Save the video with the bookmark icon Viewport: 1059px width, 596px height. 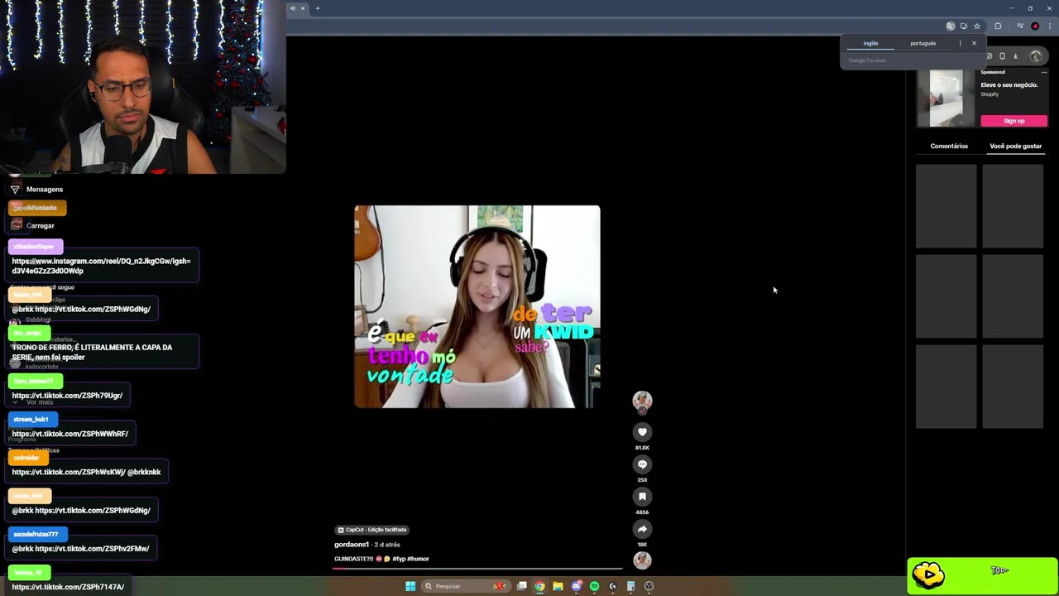(642, 497)
